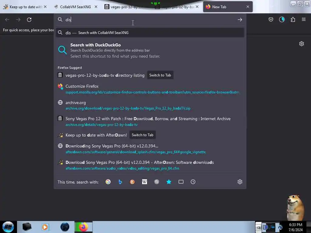Screen dimensions: 311x233
Task: Open Sony Vegas Pro 12 with Patch suggestion
Action: [x=150, y=121]
